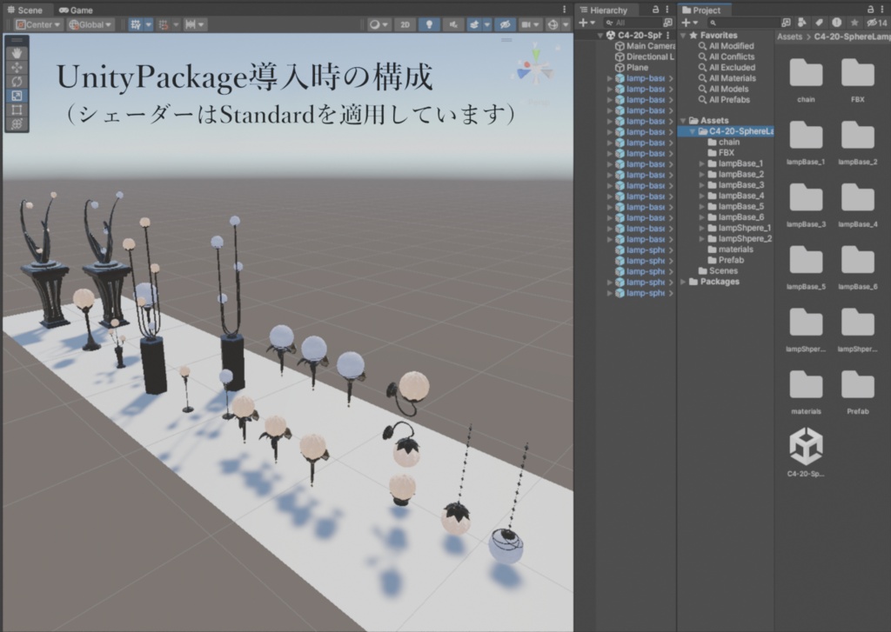The width and height of the screenshot is (891, 632).
Task: Click the scene orientation gizmo
Action: click(x=535, y=70)
